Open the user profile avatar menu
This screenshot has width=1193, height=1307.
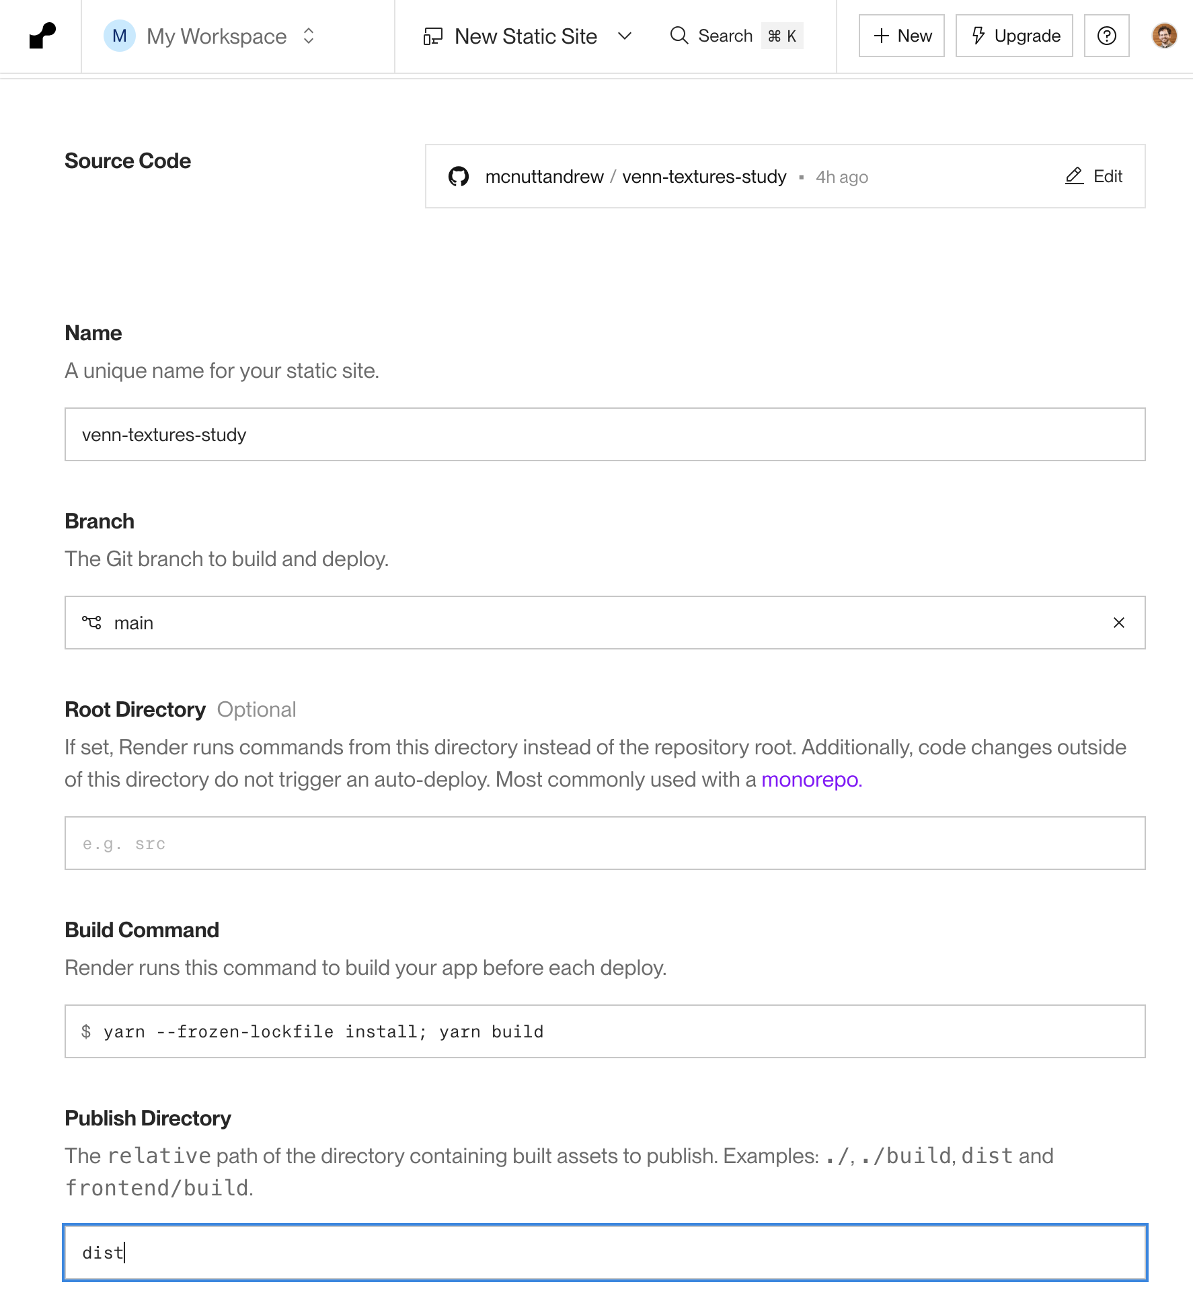point(1164,36)
